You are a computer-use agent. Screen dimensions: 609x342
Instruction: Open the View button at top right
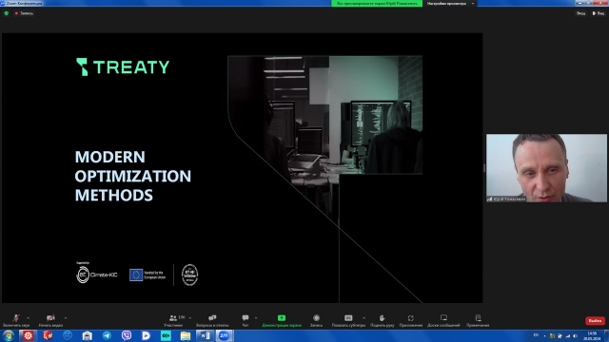point(580,13)
